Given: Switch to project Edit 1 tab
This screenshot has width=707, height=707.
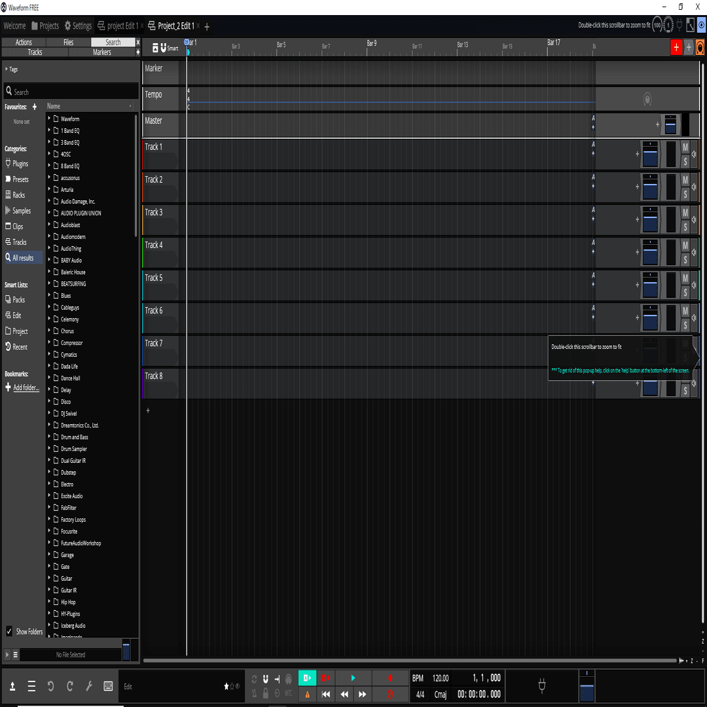Looking at the screenshot, I should click(x=118, y=26).
